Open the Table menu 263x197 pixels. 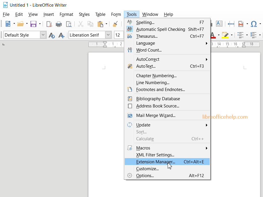click(100, 14)
